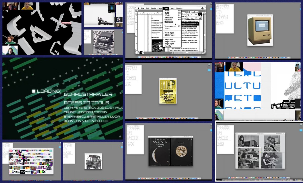Select the pointer arrow tool in the toolbox

188,15
